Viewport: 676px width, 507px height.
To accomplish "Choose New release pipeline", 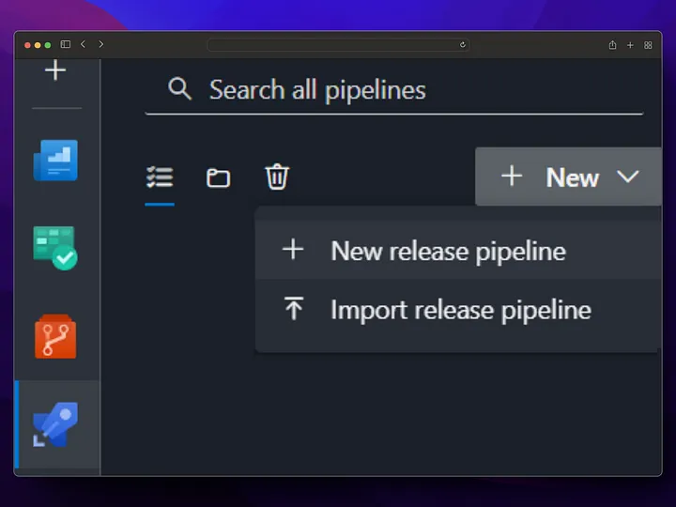I will [458, 251].
